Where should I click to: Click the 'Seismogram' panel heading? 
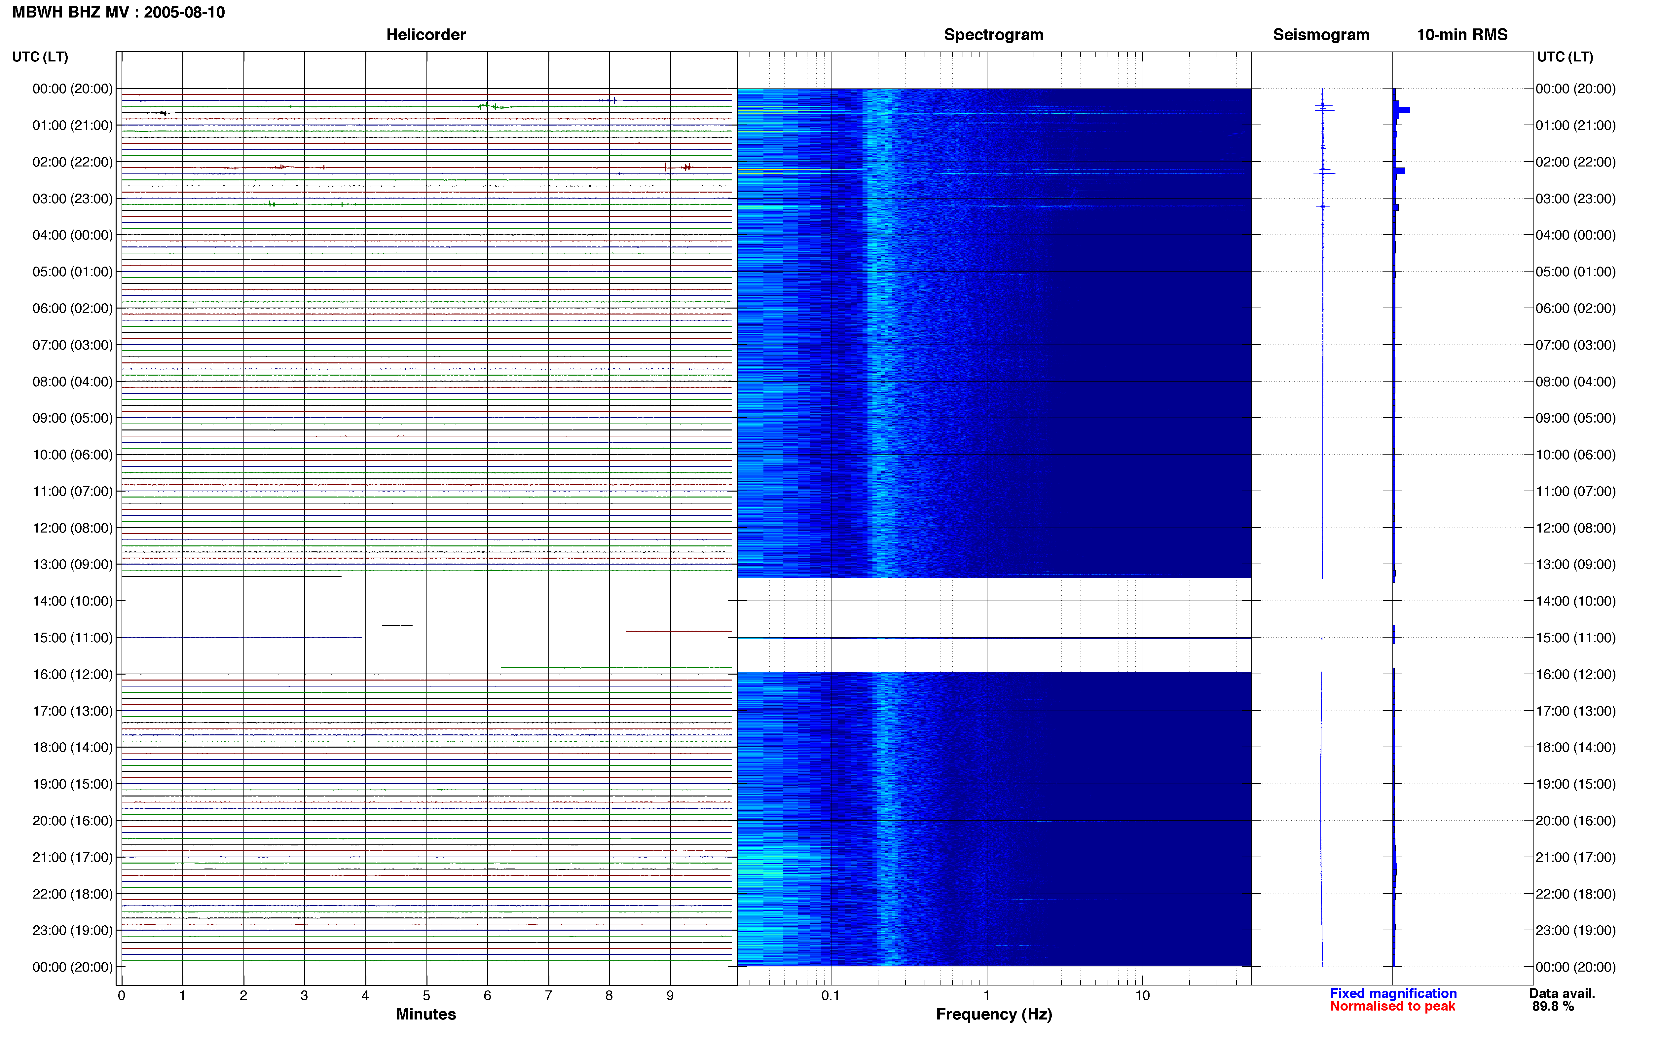1321,35
